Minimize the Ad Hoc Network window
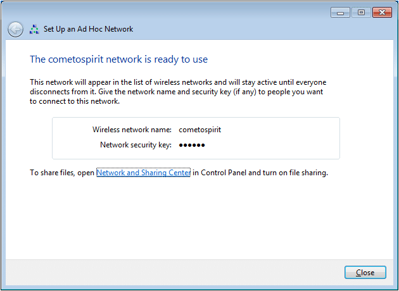The image size is (399, 291). pyautogui.click(x=340, y=13)
